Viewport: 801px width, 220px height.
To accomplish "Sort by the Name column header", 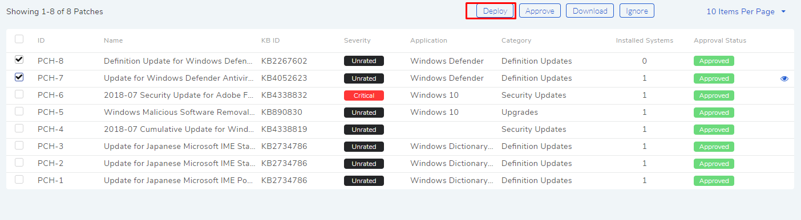I will point(113,40).
